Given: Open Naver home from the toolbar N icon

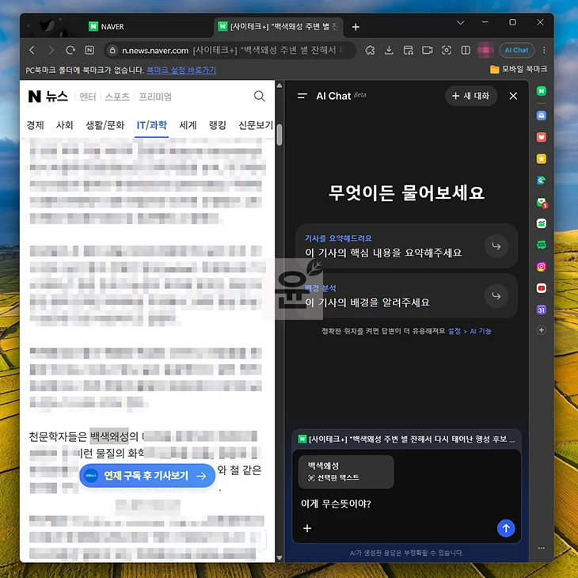Looking at the screenshot, I should tap(89, 50).
